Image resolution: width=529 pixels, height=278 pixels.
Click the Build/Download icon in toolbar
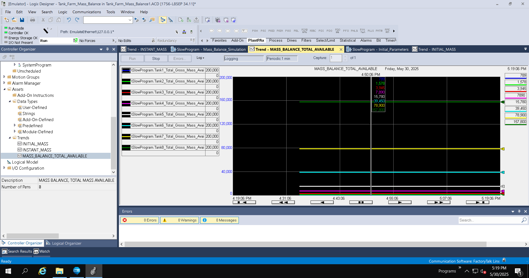pos(196,20)
